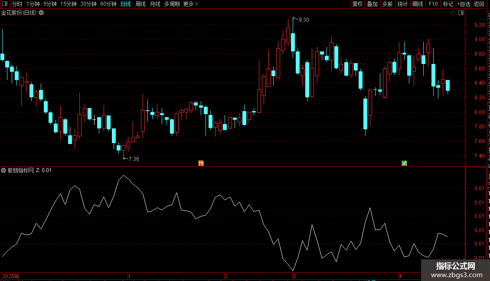Viewport: 490px width, 281px height.
Task: Open dropdown next to 金花股份(日线) title
Action: (x=41, y=13)
